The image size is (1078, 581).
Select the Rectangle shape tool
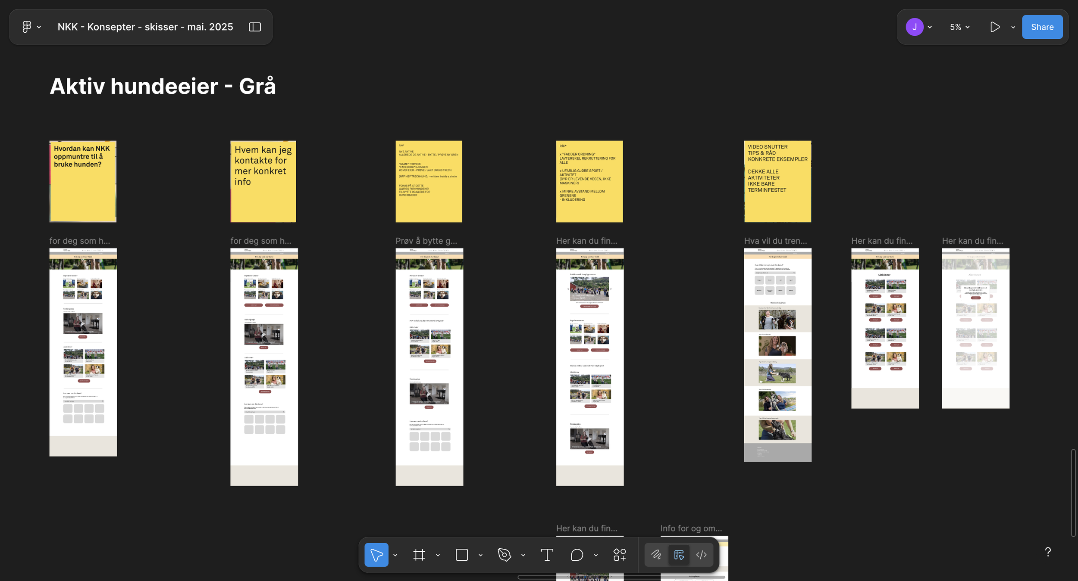[461, 555]
